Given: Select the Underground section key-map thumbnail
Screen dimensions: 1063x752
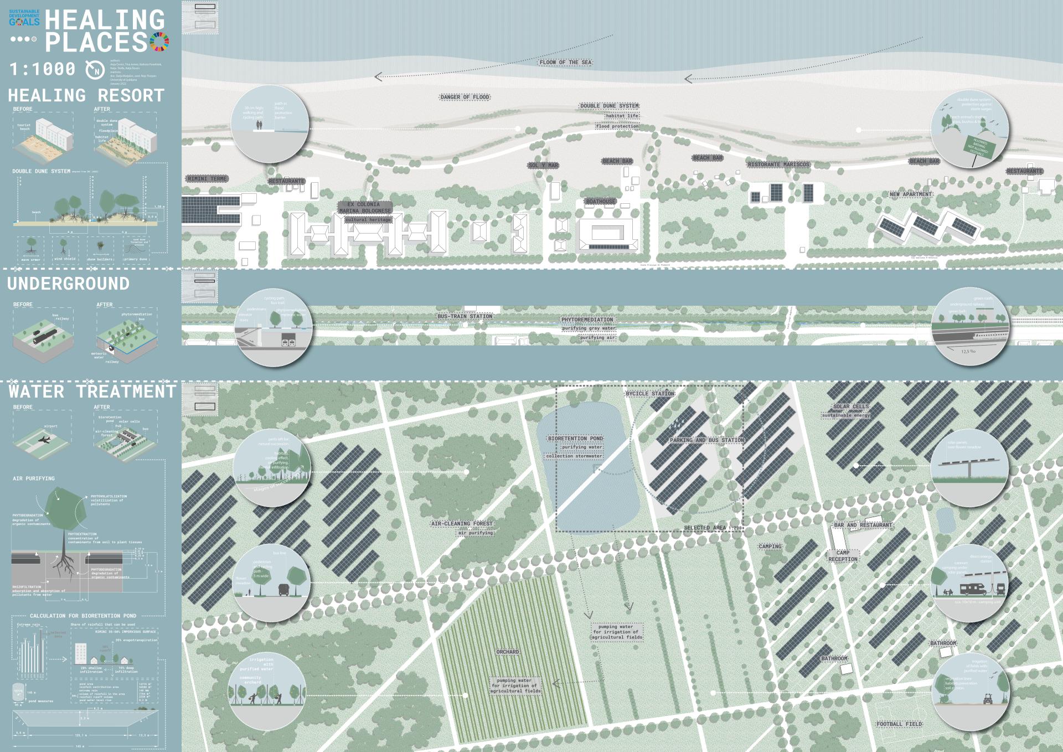Looking at the screenshot, I should pyautogui.click(x=199, y=286).
